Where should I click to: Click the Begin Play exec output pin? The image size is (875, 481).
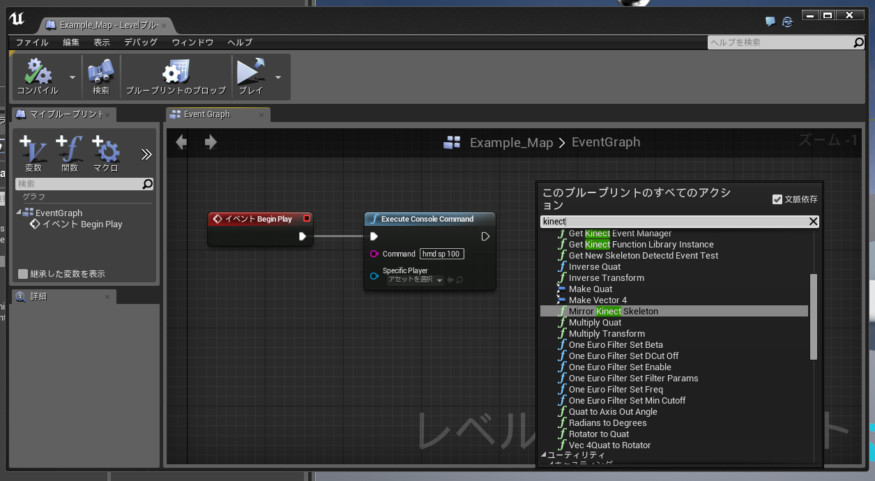tap(303, 236)
